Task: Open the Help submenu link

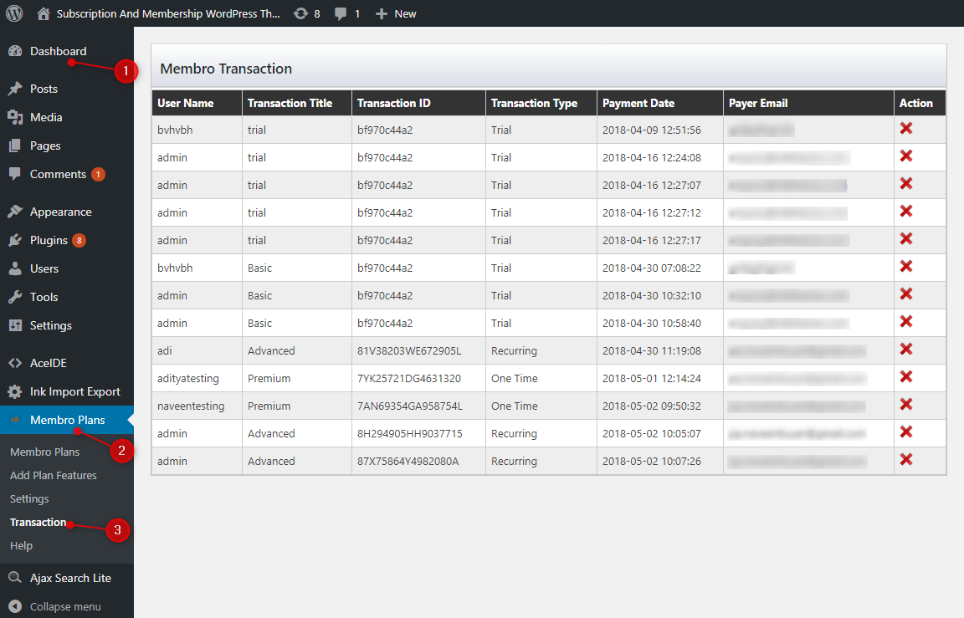Action: point(22,545)
